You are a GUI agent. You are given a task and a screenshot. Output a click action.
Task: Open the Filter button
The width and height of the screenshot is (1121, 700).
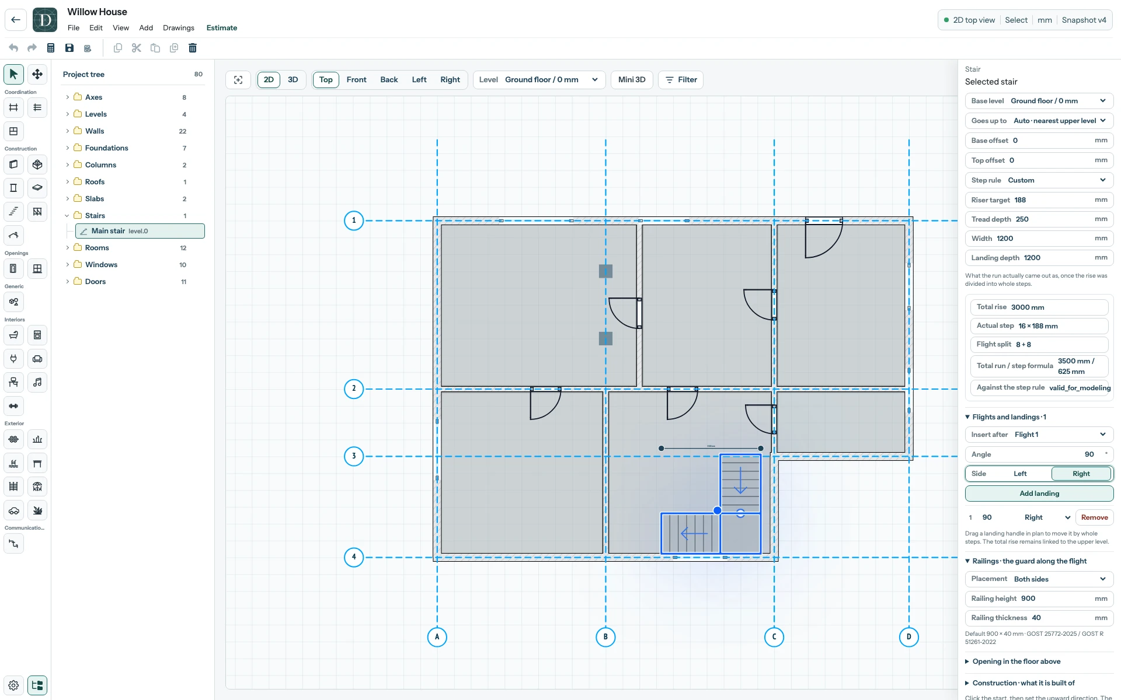pyautogui.click(x=681, y=80)
